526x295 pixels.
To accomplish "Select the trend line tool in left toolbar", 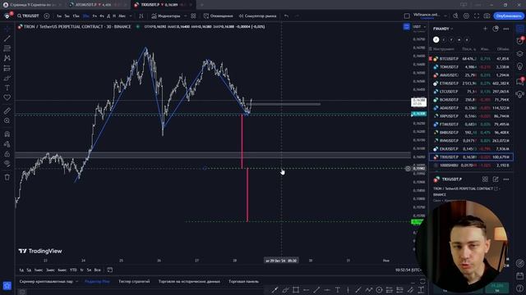I will 7,39.
